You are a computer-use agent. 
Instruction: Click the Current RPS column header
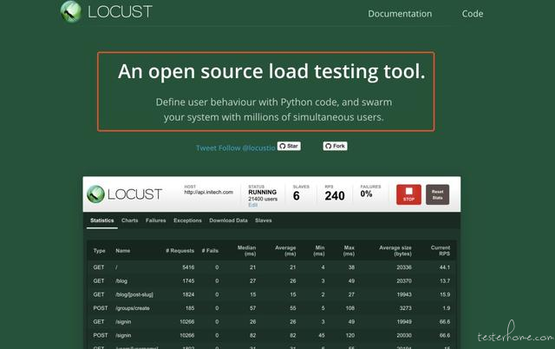(441, 251)
